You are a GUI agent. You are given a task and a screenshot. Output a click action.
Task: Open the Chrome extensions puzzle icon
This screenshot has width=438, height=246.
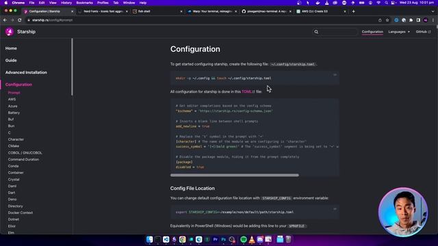point(411,20)
